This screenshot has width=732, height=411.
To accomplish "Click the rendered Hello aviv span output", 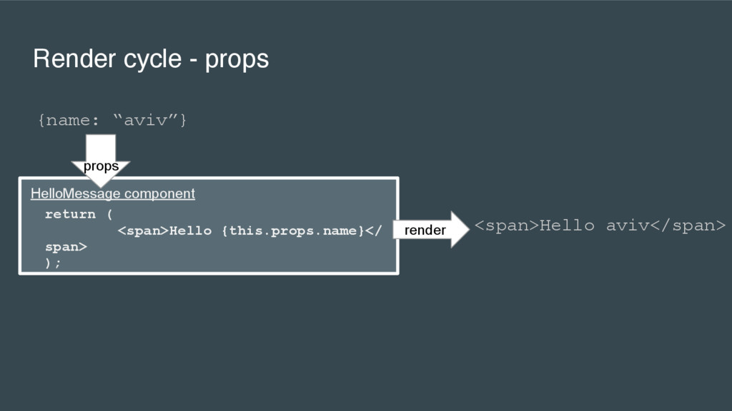I will pos(600,225).
